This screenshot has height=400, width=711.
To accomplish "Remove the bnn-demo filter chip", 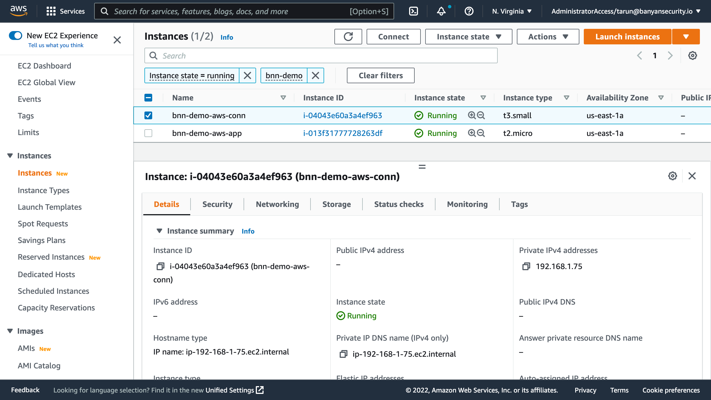I will click(315, 75).
